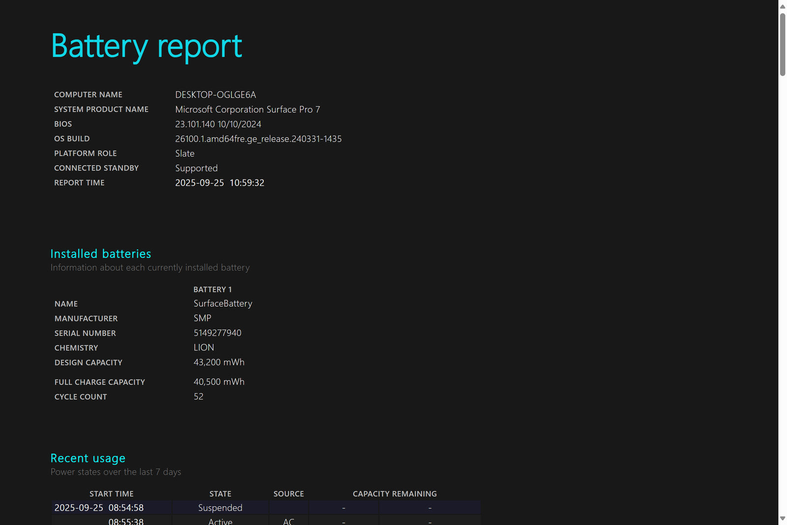Click the battery serial number 5149277940
Viewport: 787px width, 525px height.
217,333
